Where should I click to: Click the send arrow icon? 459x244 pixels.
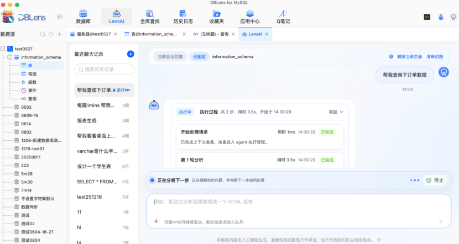pyautogui.click(x=441, y=222)
